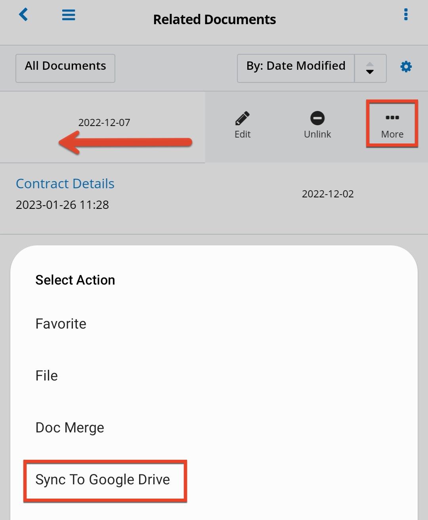The image size is (428, 520).
Task: Select the File action
Action: tap(47, 376)
